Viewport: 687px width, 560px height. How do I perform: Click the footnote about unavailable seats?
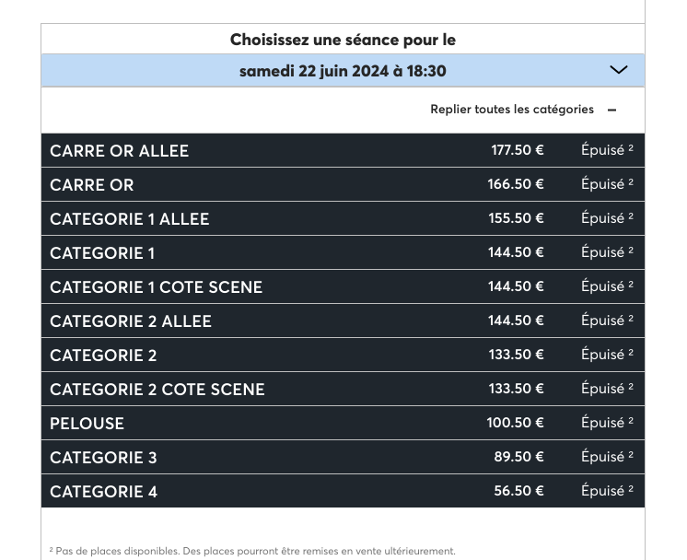coord(252,551)
